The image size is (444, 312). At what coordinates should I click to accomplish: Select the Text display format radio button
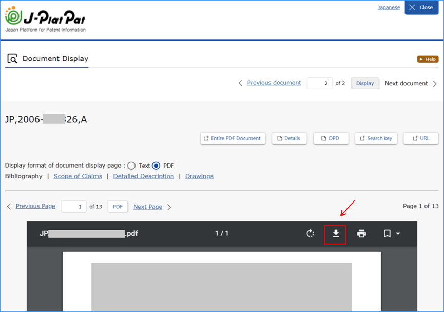click(131, 166)
